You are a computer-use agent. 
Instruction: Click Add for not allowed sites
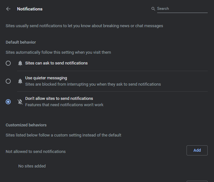(x=197, y=150)
